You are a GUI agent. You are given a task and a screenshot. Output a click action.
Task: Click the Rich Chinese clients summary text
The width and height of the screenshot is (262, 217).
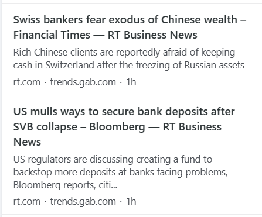129,58
